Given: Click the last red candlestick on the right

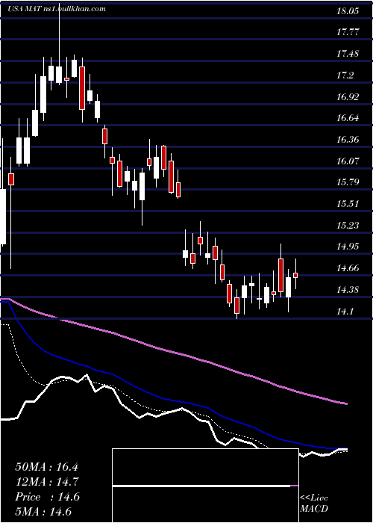Looking at the screenshot, I should [295, 275].
